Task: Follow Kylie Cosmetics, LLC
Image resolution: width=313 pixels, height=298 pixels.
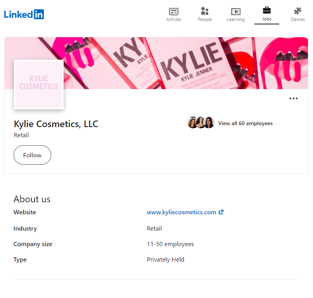Action: click(32, 155)
